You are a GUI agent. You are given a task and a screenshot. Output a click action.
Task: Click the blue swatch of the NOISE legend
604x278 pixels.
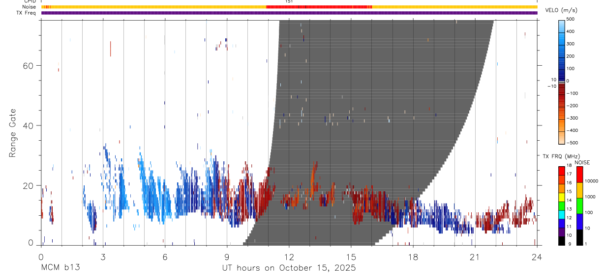(579, 221)
